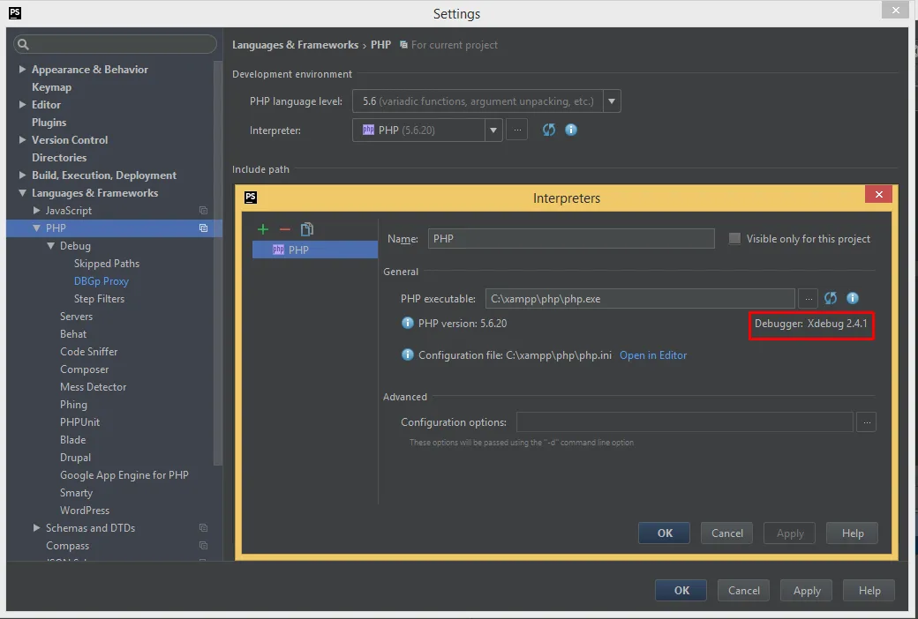Select Keymap in settings tree
This screenshot has height=619, width=918.
tap(51, 87)
